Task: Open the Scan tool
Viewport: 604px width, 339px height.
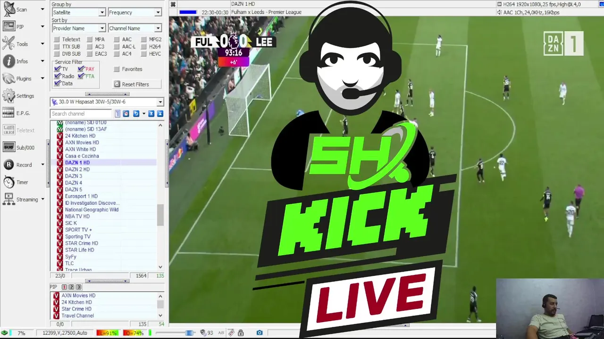Action: (x=9, y=9)
